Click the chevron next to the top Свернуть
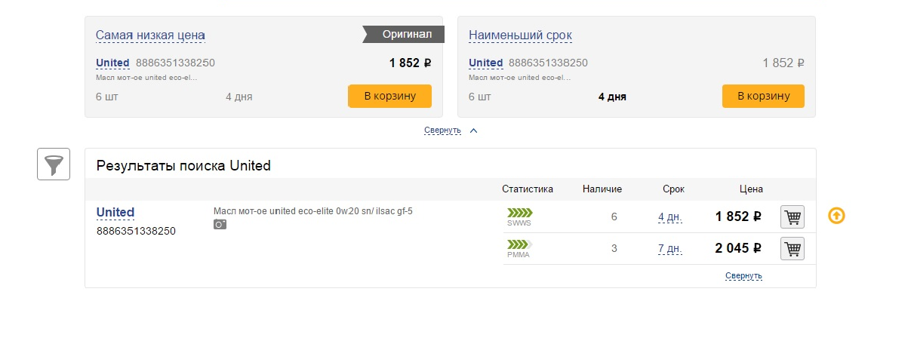 pyautogui.click(x=473, y=130)
